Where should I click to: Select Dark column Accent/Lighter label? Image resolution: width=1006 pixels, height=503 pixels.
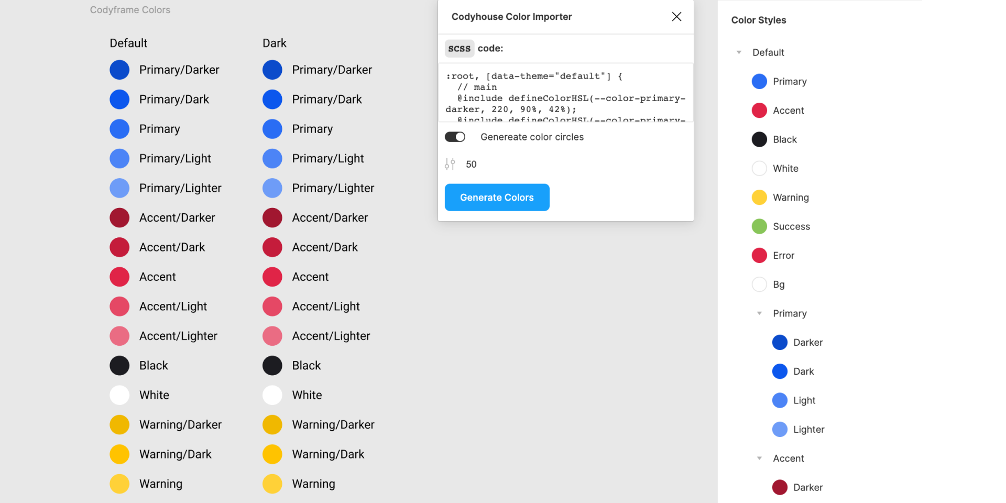pos(331,336)
